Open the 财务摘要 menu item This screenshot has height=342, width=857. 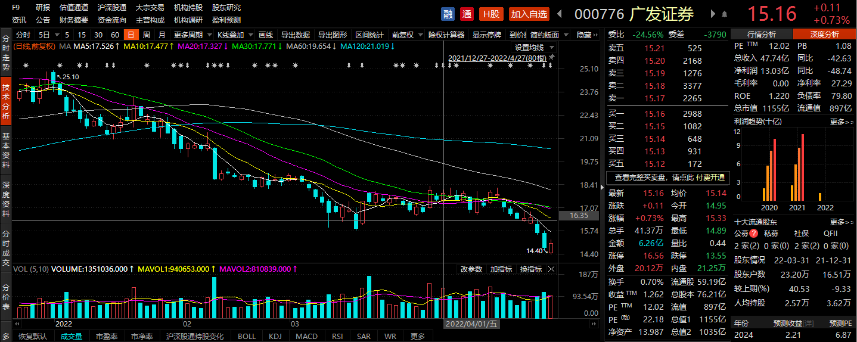[x=73, y=20]
